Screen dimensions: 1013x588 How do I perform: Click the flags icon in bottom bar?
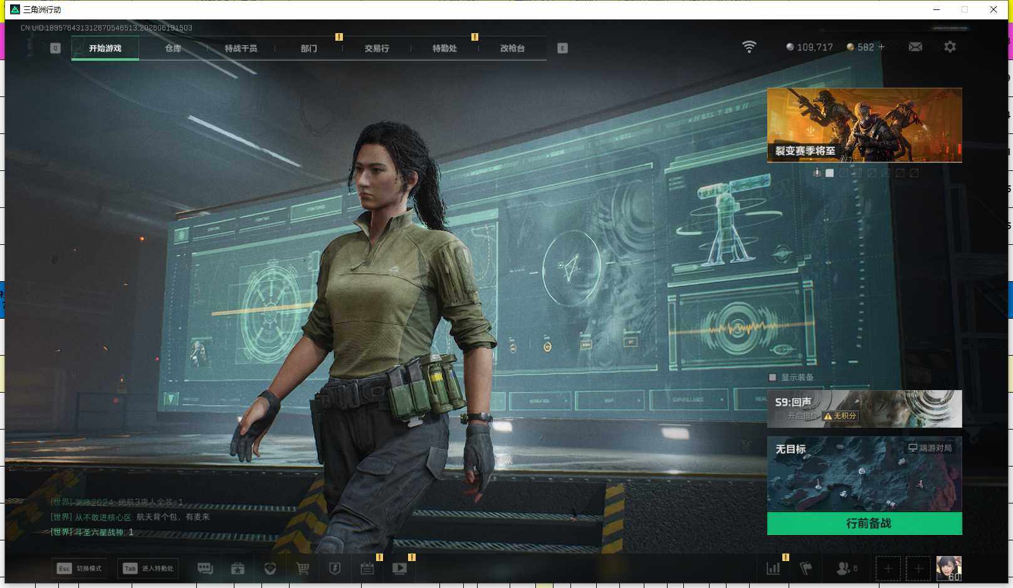point(806,569)
